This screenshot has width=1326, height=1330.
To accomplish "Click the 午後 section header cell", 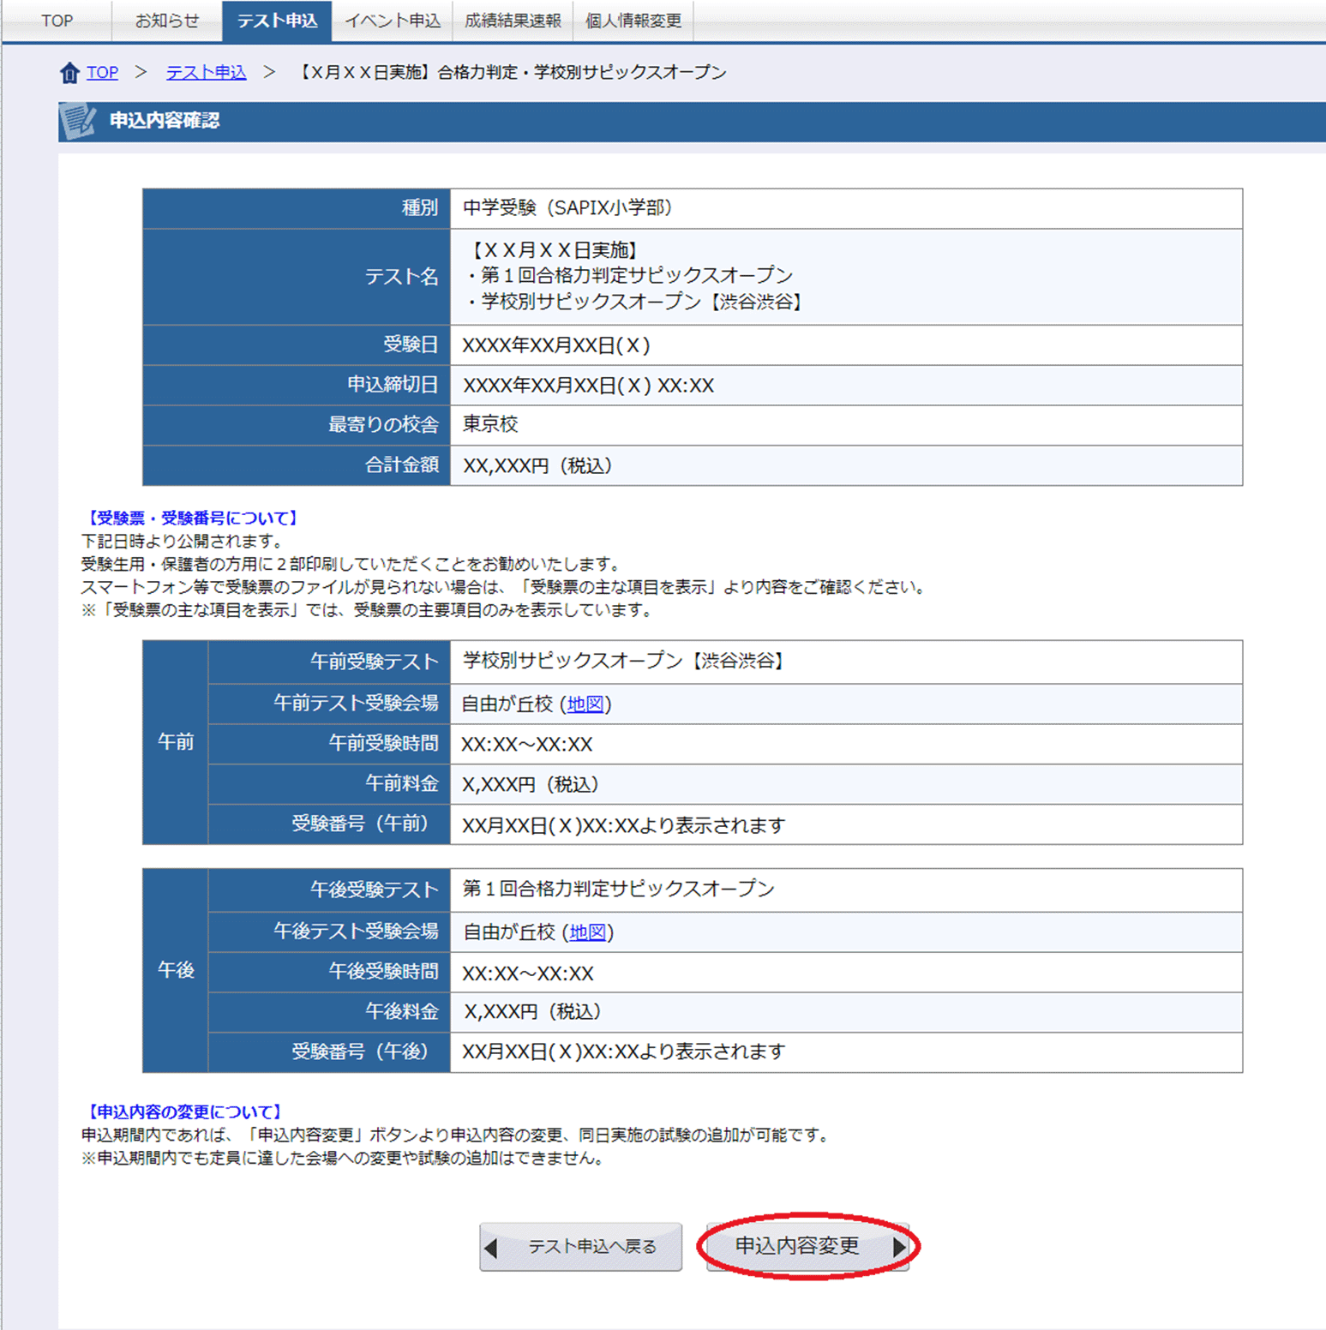I will pos(176,970).
